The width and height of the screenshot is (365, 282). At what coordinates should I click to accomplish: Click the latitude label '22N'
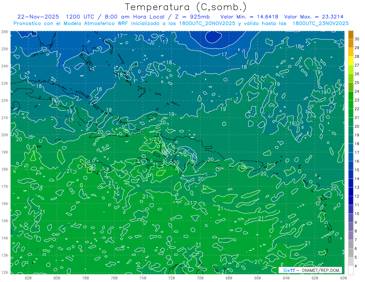[x=4, y=100]
